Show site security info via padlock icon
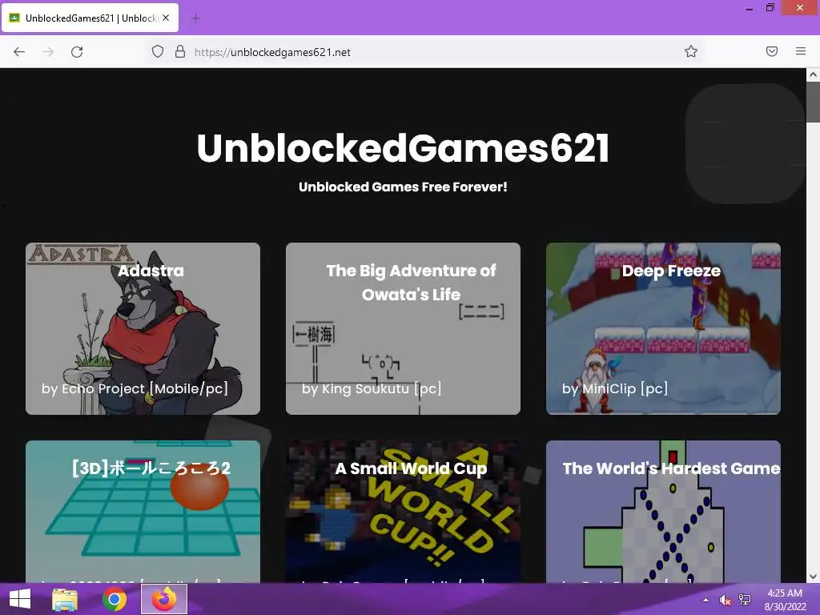 coord(180,51)
